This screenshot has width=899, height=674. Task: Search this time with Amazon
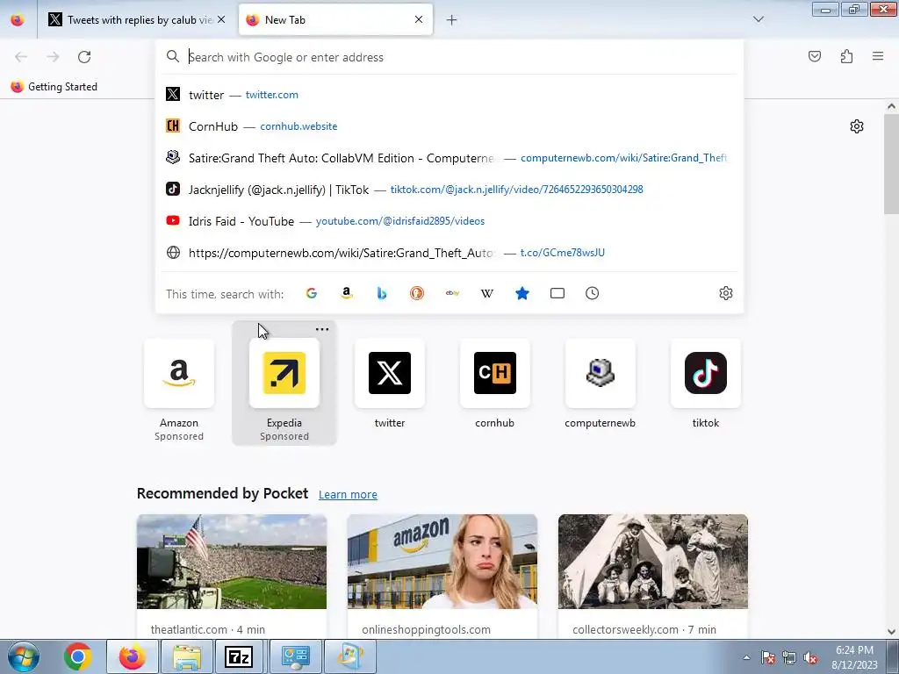pyautogui.click(x=346, y=293)
